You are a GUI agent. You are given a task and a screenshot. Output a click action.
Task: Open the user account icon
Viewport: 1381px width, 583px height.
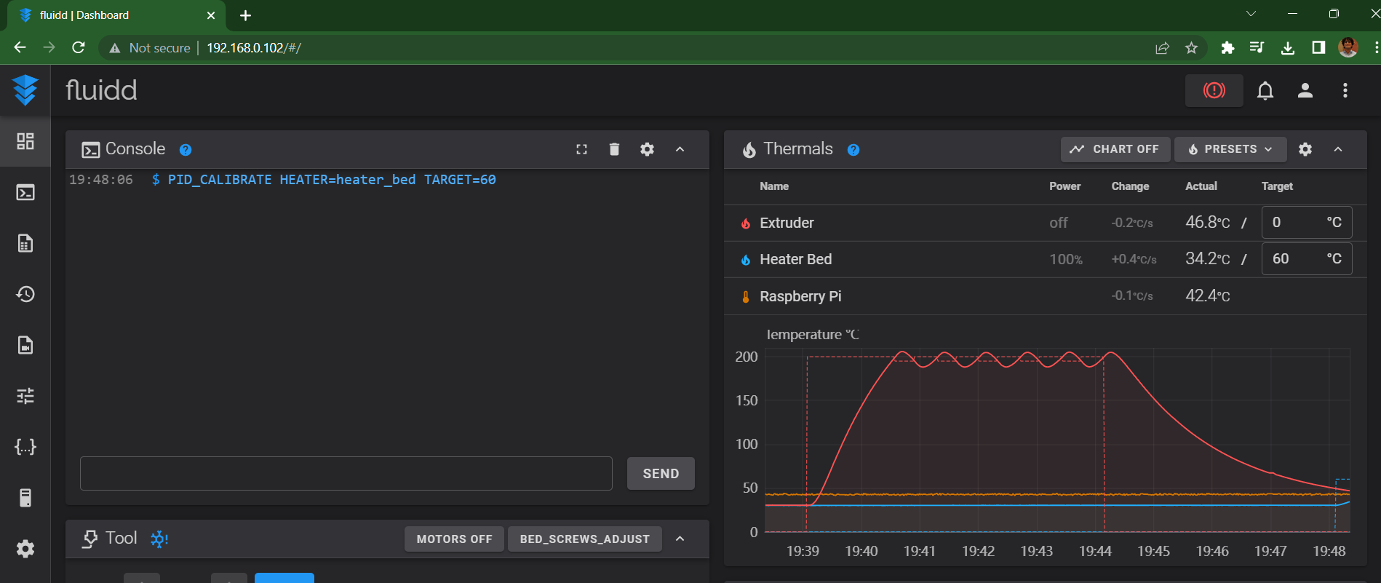tap(1305, 90)
